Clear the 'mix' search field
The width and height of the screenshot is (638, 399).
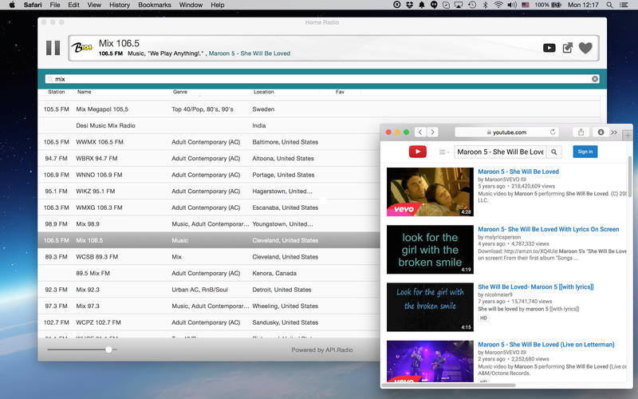point(594,79)
